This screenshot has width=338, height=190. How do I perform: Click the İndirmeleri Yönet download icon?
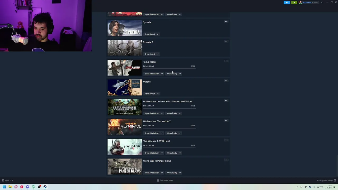click(x=158, y=180)
